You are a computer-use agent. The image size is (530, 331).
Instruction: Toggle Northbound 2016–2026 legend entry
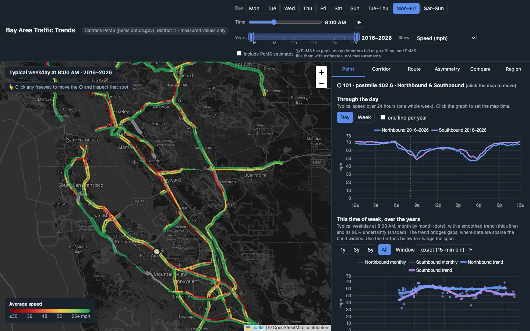pos(402,130)
